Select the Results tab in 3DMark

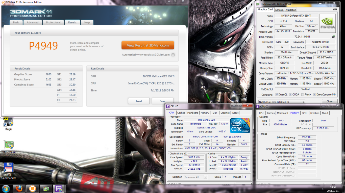pos(72,23)
